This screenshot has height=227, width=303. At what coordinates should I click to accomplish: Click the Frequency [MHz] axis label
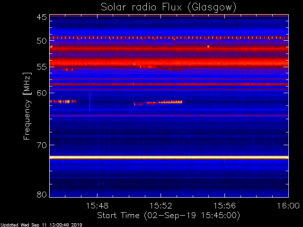[27, 106]
